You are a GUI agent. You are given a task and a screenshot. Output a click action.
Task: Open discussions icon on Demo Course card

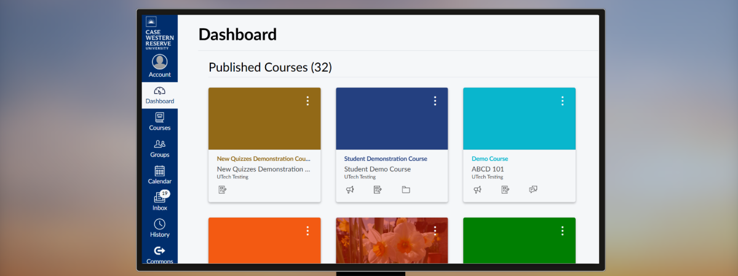(x=533, y=190)
